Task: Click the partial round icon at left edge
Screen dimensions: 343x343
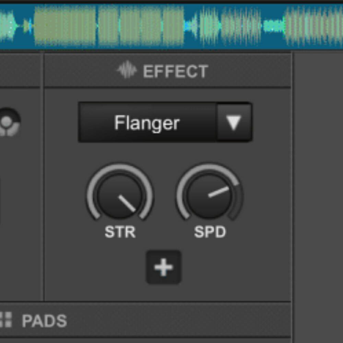Action: click(9, 122)
